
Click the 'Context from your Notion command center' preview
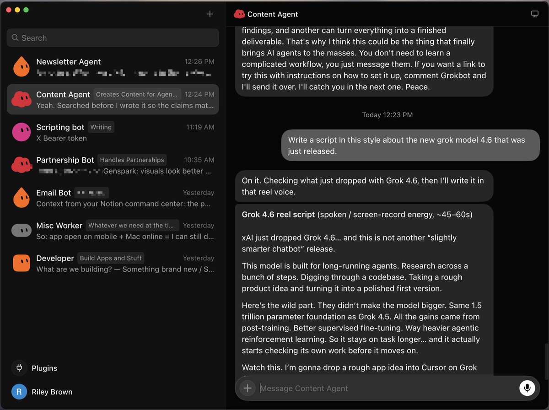tap(124, 204)
